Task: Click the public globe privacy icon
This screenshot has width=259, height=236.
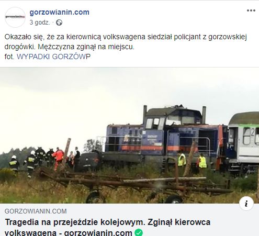Action: (59, 23)
